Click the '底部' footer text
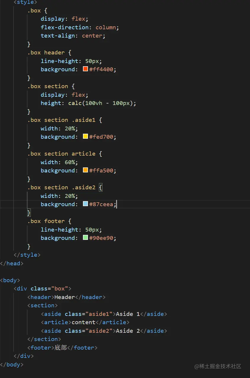Viewport: 250px width, 378px height. (x=61, y=348)
